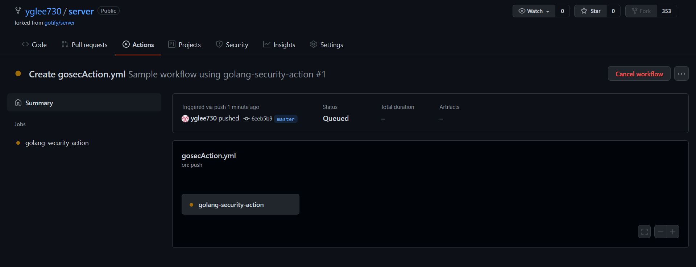The image size is (696, 267).
Task: Open the golang-security-action job card in the graph
Action: pos(240,204)
